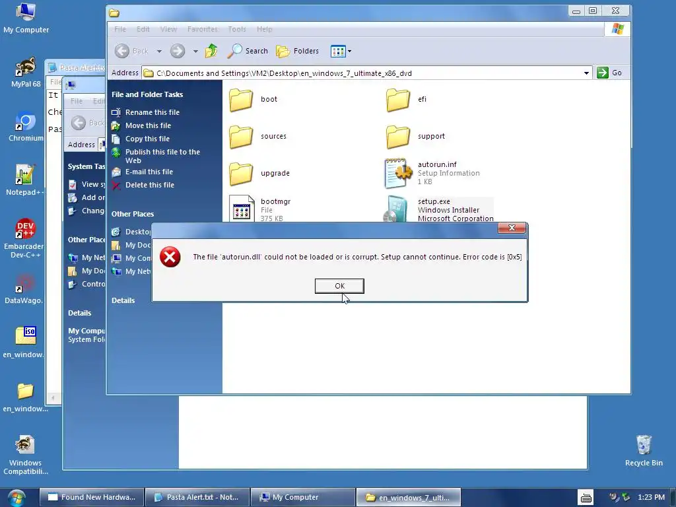Open the Help menu

pyautogui.click(x=264, y=29)
